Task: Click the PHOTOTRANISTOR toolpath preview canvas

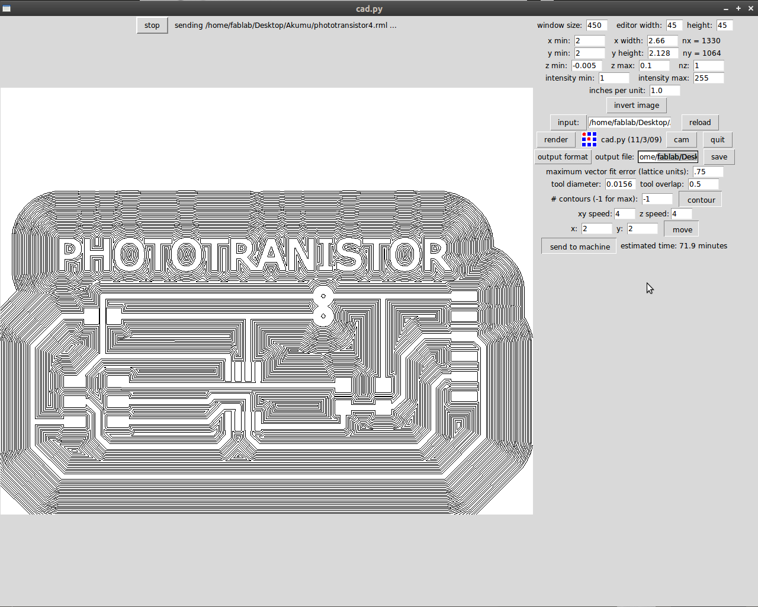Action: pos(266,301)
